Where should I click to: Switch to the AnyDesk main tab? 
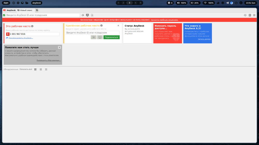tap(9, 10)
